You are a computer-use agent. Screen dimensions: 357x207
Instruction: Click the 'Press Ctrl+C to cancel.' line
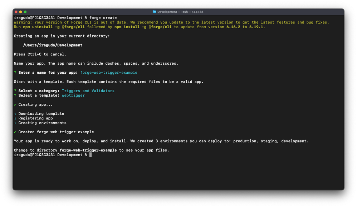point(40,54)
